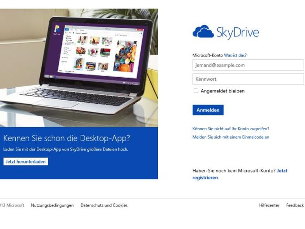305x229 pixels.
Task: Open 'Datenschutz und Cookies' footer link
Action: [104, 205]
